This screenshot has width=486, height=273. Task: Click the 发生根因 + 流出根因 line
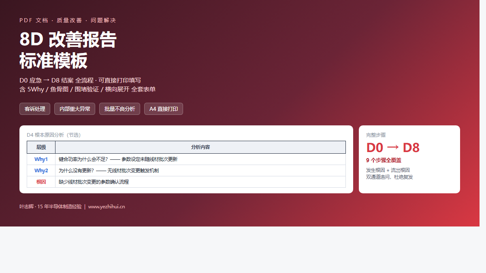click(388, 170)
